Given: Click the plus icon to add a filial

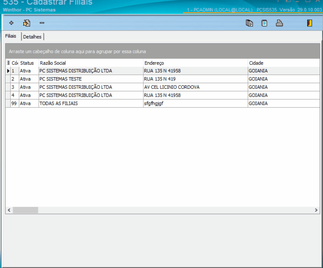Looking at the screenshot, I should pos(11,23).
